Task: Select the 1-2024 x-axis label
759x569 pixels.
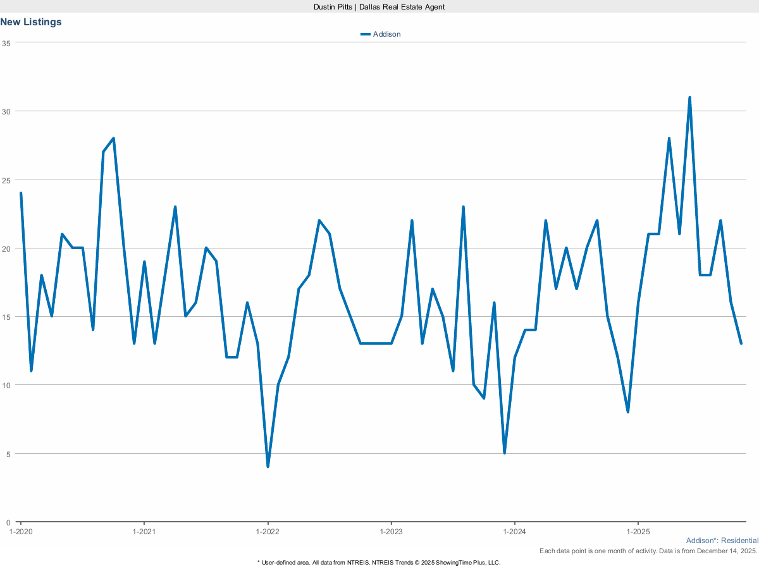Action: pyautogui.click(x=515, y=532)
